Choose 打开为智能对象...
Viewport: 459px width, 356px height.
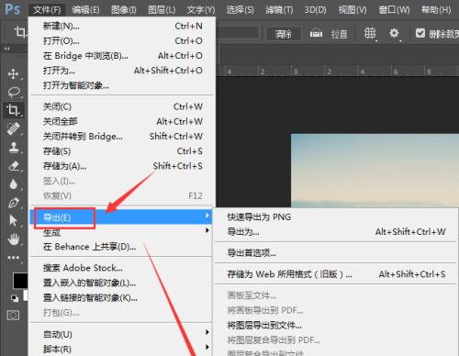click(122, 85)
